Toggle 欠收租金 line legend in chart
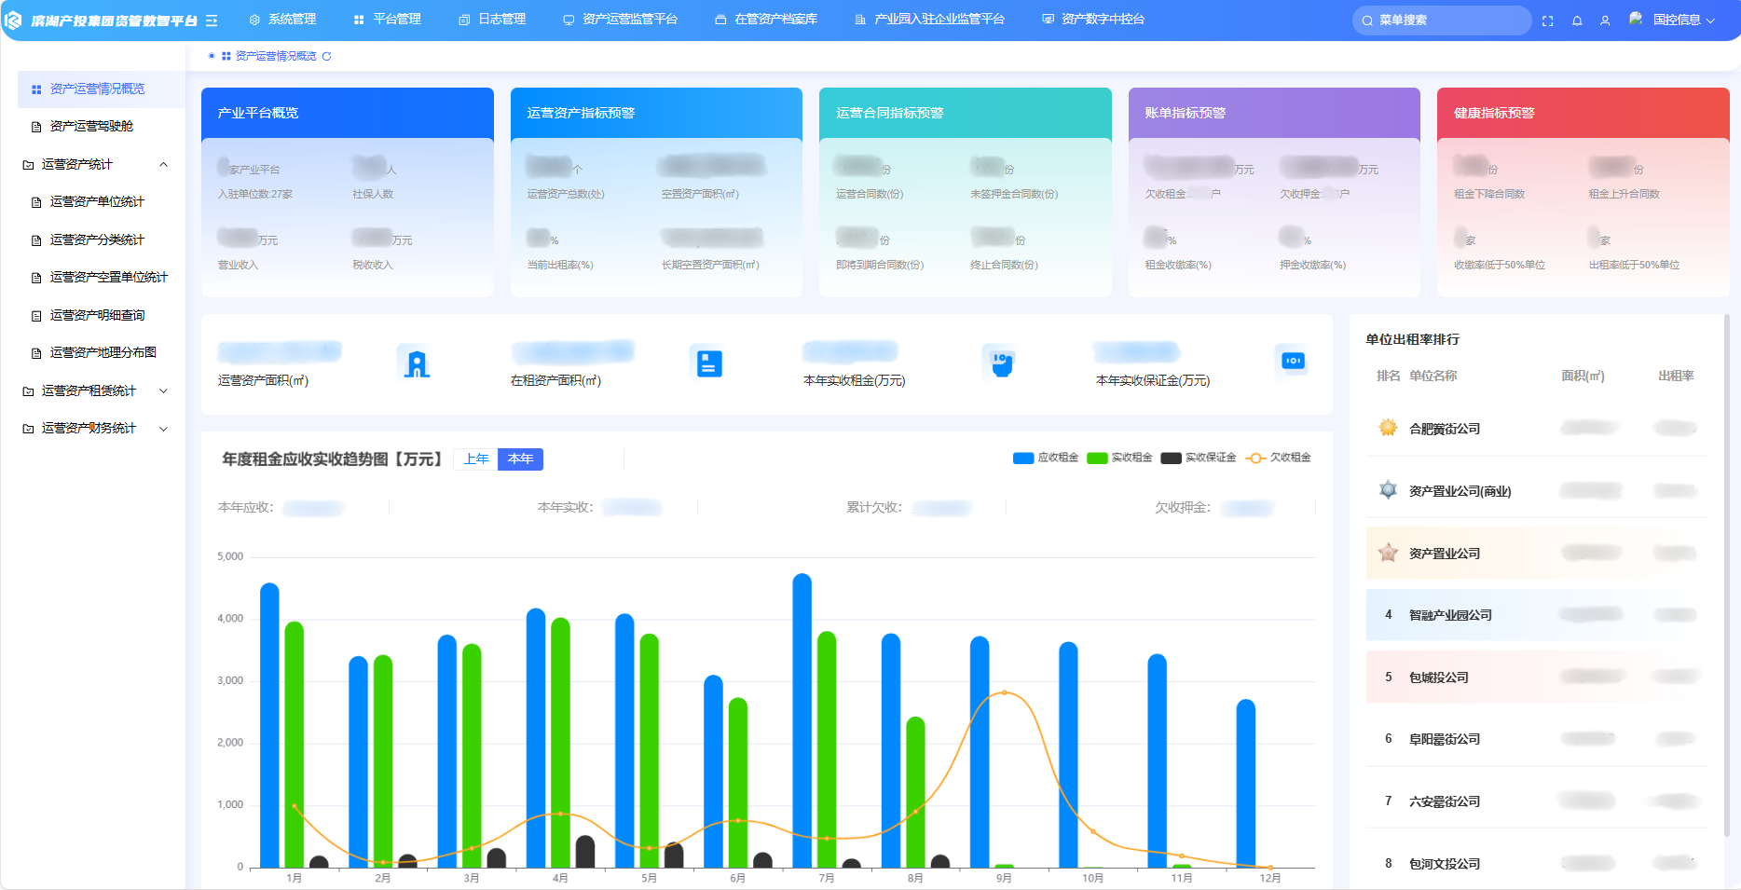1741x890 pixels. (1279, 458)
